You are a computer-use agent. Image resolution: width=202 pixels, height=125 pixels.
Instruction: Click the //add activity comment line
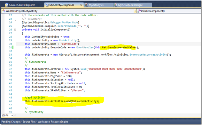[35, 98]
